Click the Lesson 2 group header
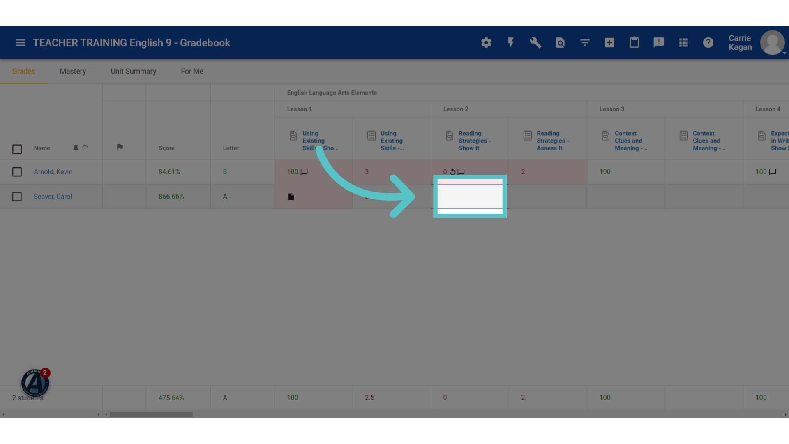 tap(455, 109)
